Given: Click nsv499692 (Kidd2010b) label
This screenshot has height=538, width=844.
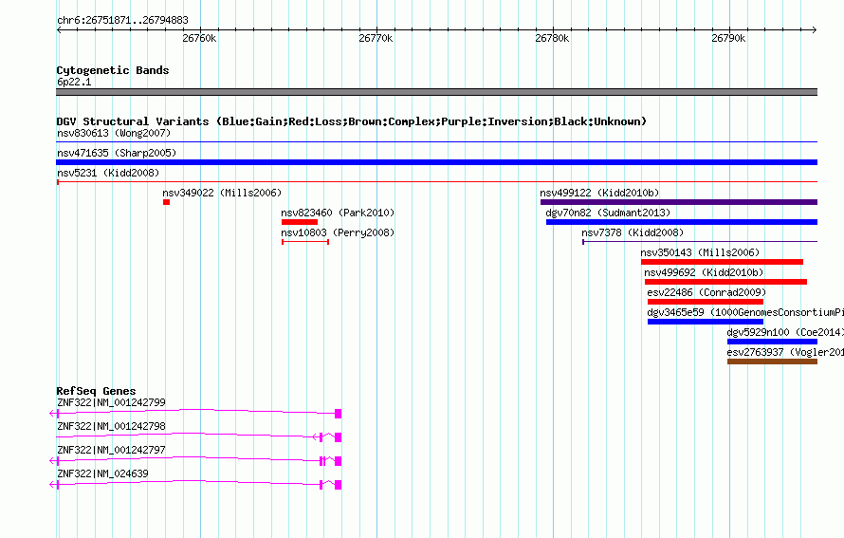Looking at the screenshot, I should click(704, 272).
